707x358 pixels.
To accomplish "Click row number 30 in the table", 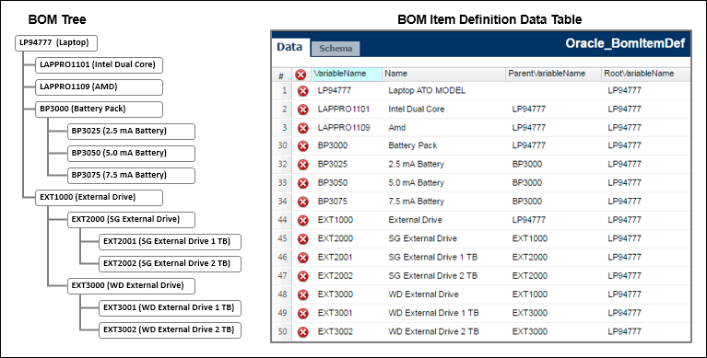I will (282, 146).
